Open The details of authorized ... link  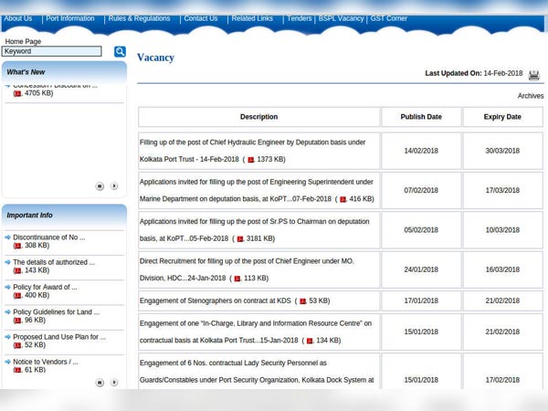(x=54, y=262)
